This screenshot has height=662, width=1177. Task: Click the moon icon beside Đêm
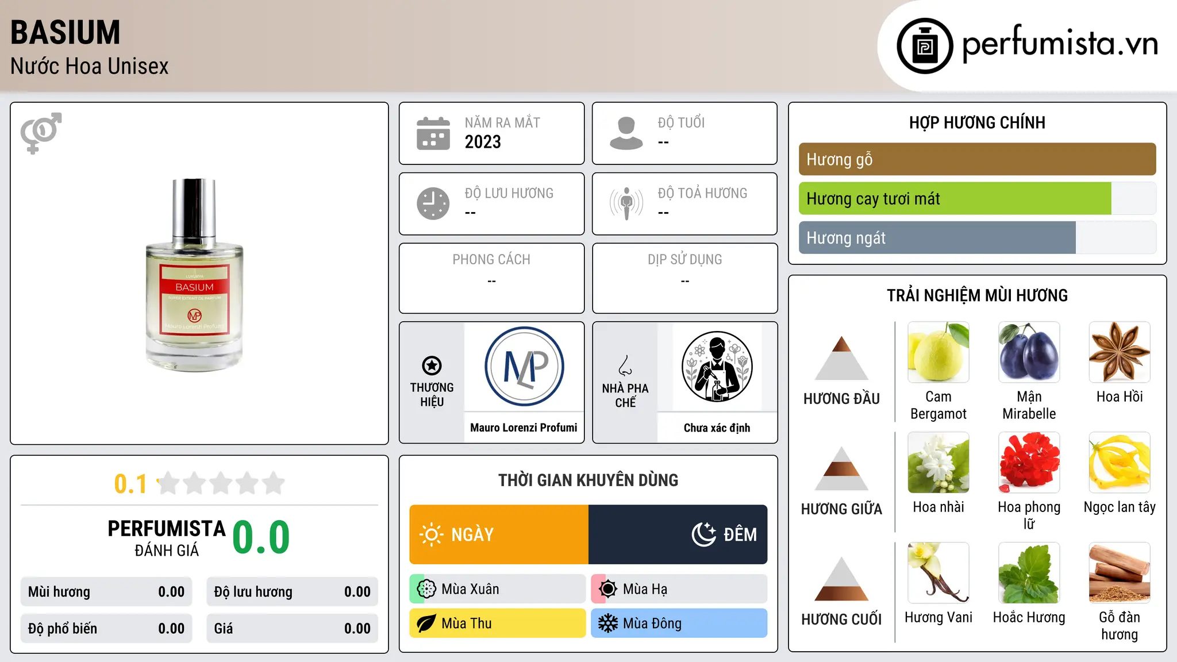point(704,534)
